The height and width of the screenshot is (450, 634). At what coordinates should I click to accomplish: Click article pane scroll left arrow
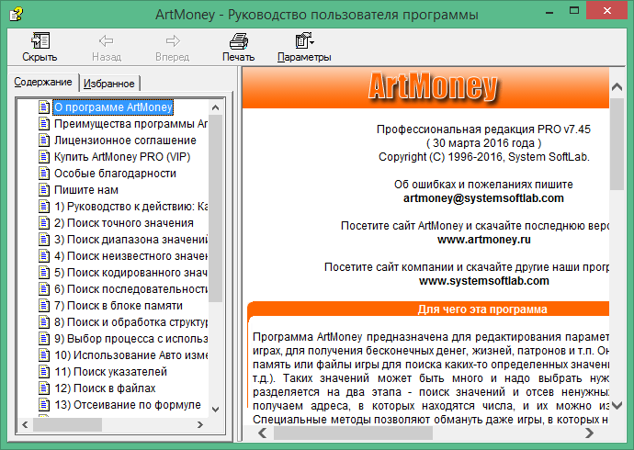[263, 433]
